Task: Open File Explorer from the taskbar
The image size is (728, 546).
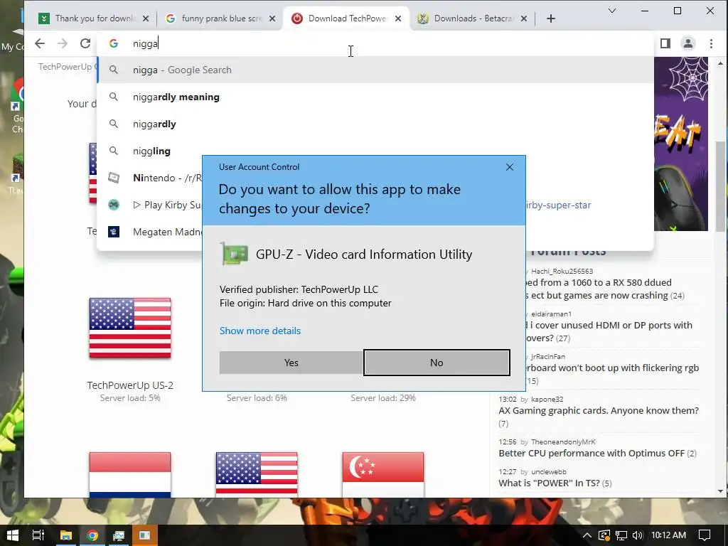Action: [66, 535]
